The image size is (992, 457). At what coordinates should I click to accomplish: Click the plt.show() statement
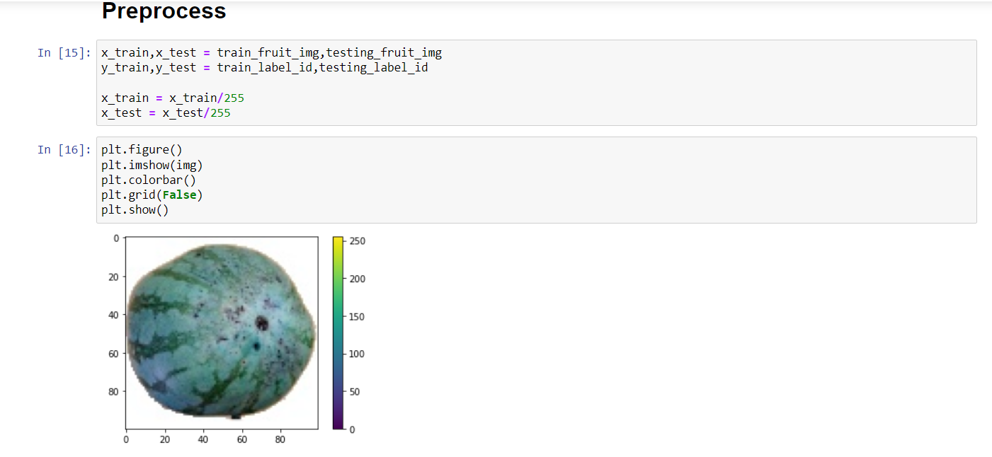(x=135, y=209)
